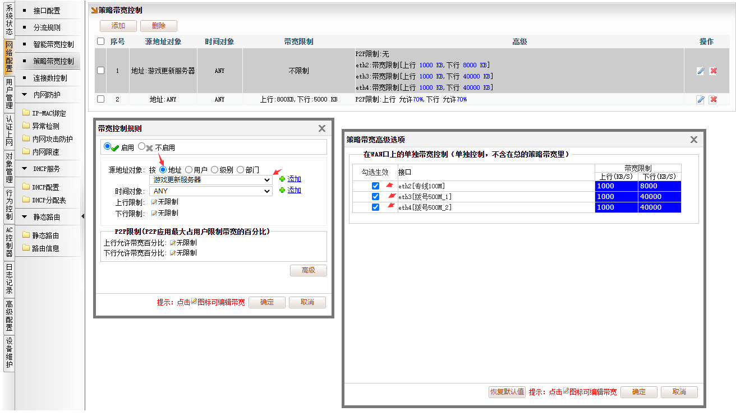Click eth3 downlink 40000 blue field

[659, 197]
